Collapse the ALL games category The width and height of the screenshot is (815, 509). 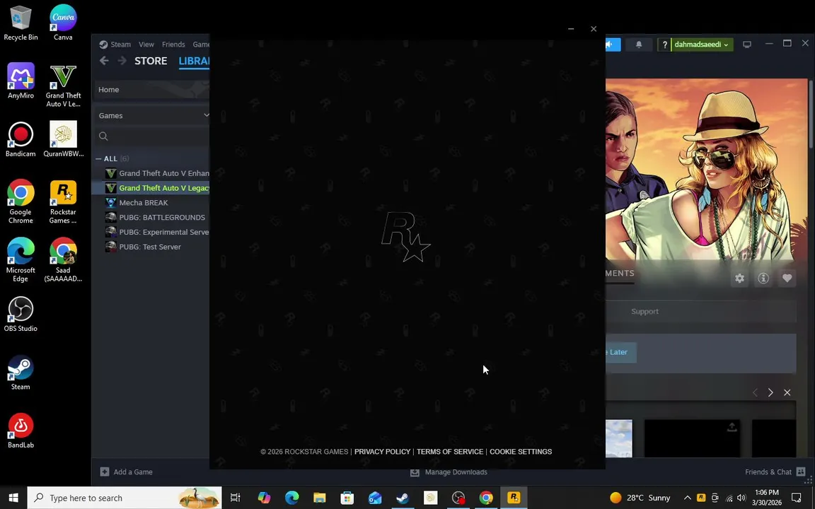click(98, 158)
